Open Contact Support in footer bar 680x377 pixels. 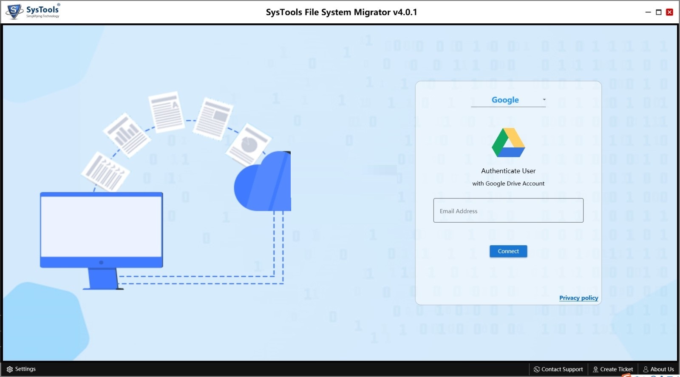562,369
